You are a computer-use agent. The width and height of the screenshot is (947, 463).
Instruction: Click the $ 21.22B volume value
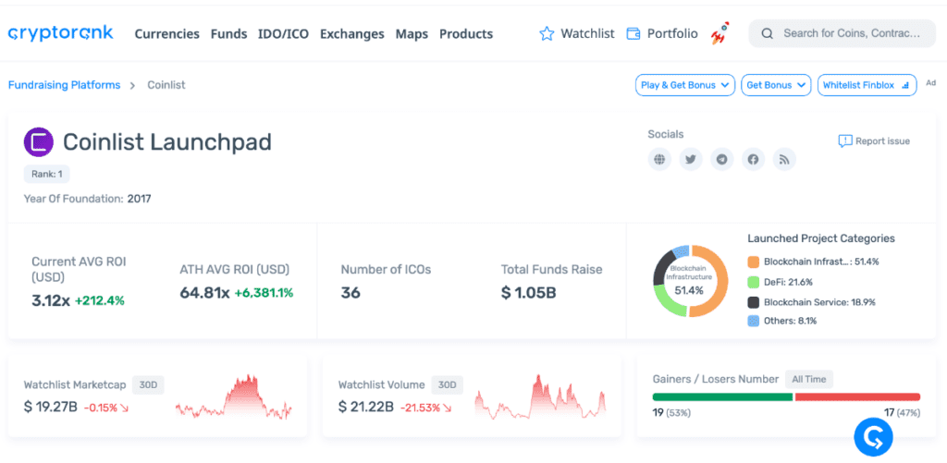366,407
